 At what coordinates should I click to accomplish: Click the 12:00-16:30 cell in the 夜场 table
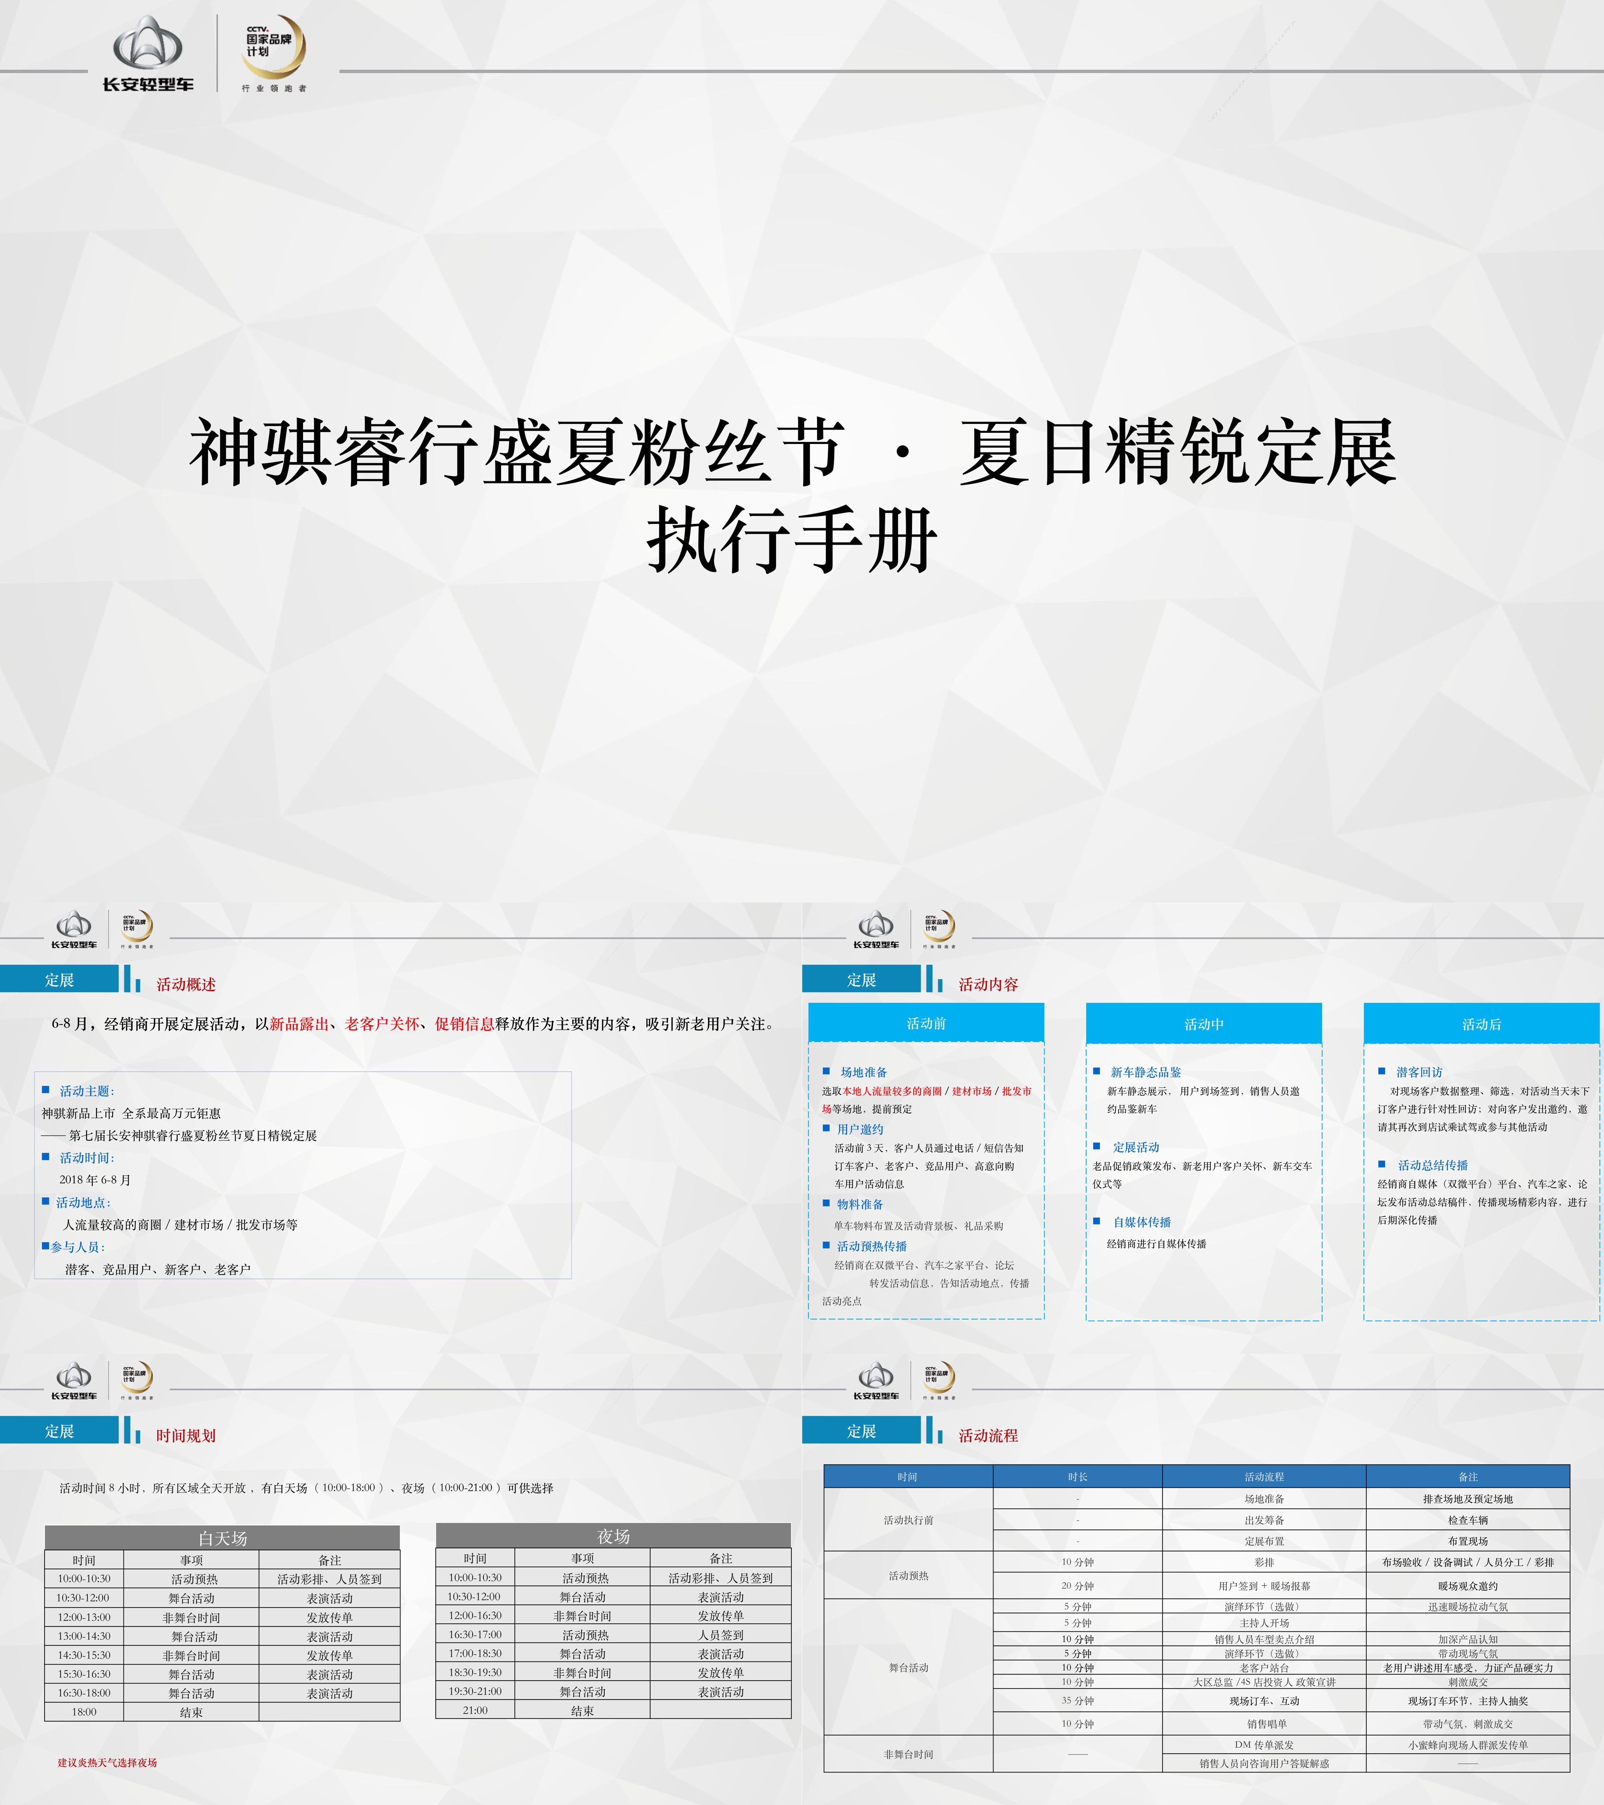[475, 1615]
